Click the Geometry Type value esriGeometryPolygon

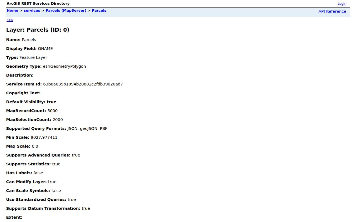point(65,66)
